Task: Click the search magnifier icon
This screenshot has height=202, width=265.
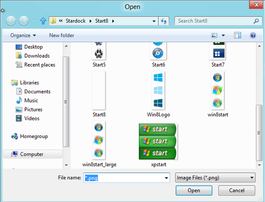Action: (256, 21)
